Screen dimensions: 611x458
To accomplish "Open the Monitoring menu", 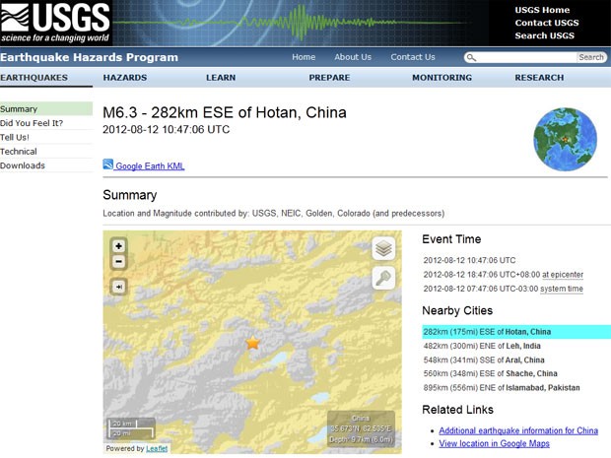I will (441, 78).
